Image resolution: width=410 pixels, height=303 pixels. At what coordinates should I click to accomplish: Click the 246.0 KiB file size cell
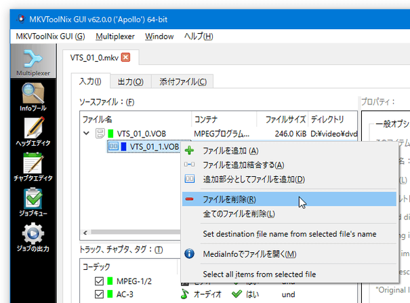coord(290,134)
